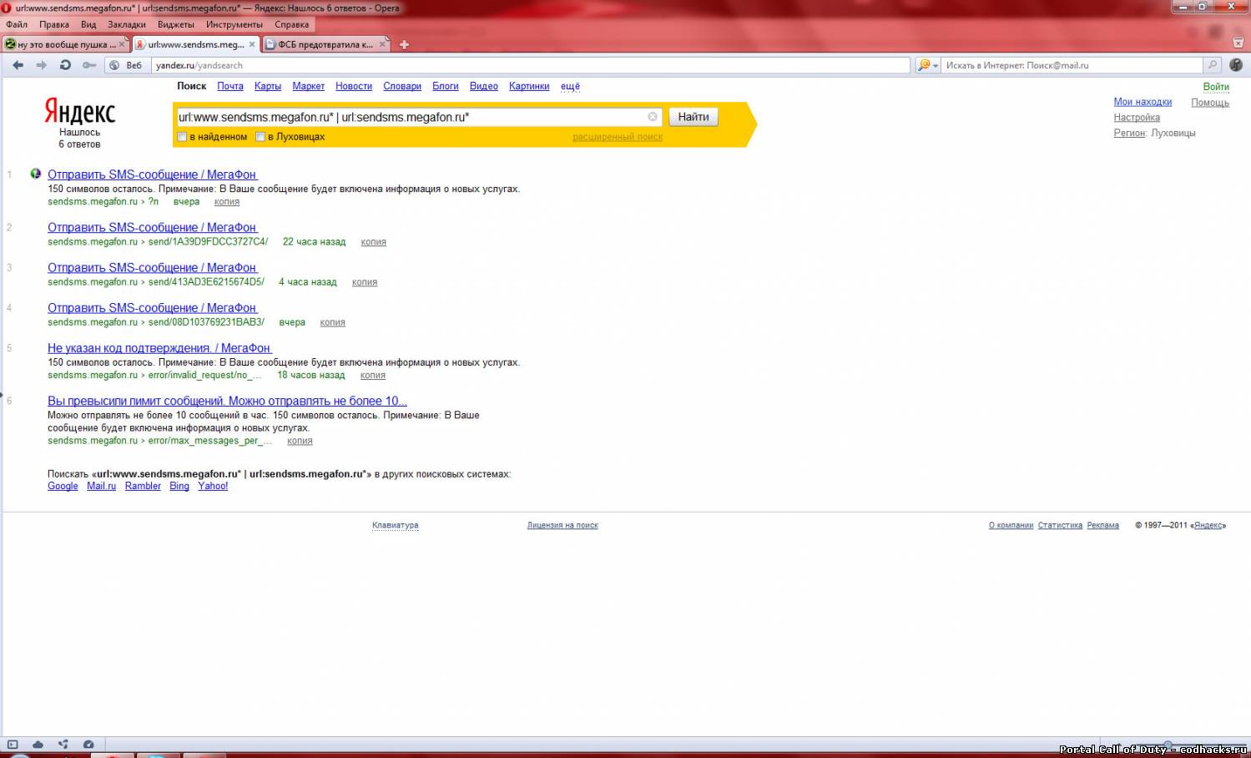Open the Закладки menu
This screenshot has height=758, width=1251.
127,24
